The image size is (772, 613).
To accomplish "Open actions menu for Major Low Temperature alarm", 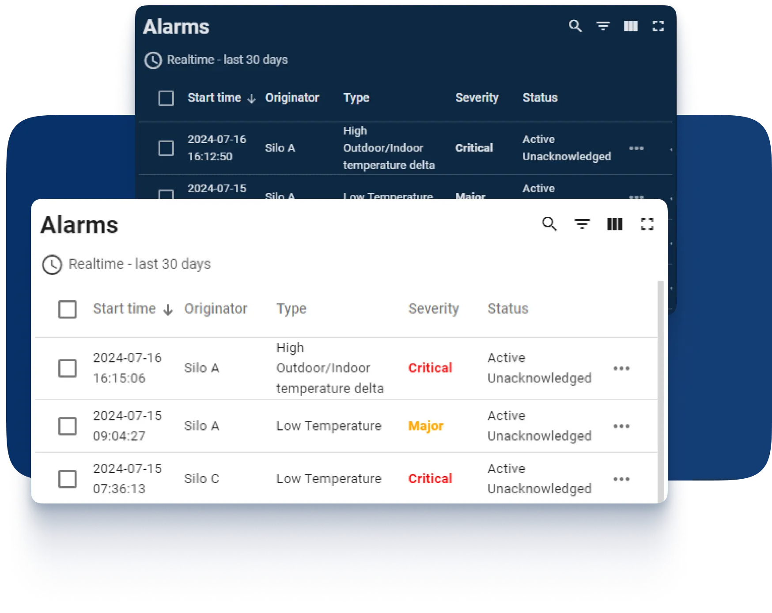I will (621, 426).
